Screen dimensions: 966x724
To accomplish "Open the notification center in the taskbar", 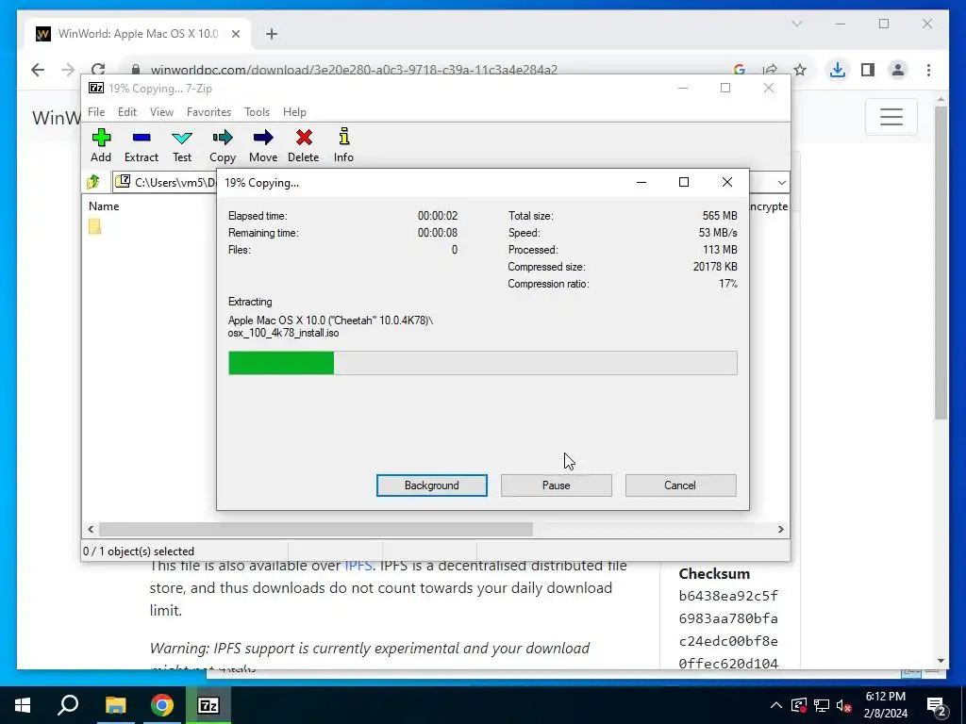I will coord(937,705).
